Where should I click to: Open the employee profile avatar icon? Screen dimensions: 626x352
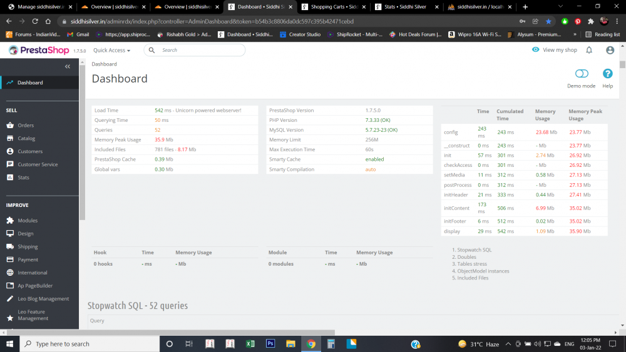click(610, 50)
